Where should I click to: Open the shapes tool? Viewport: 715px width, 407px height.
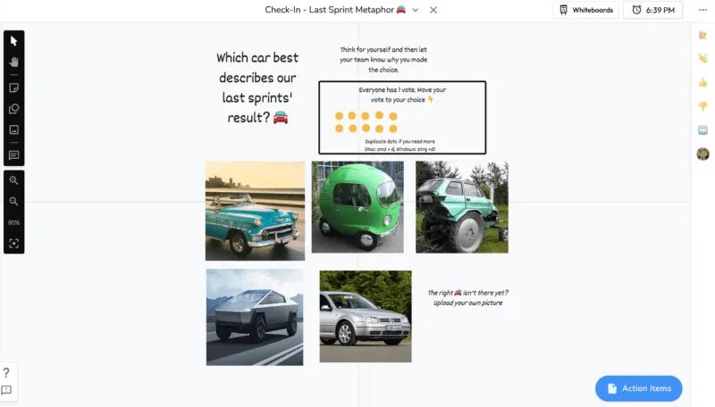13,109
